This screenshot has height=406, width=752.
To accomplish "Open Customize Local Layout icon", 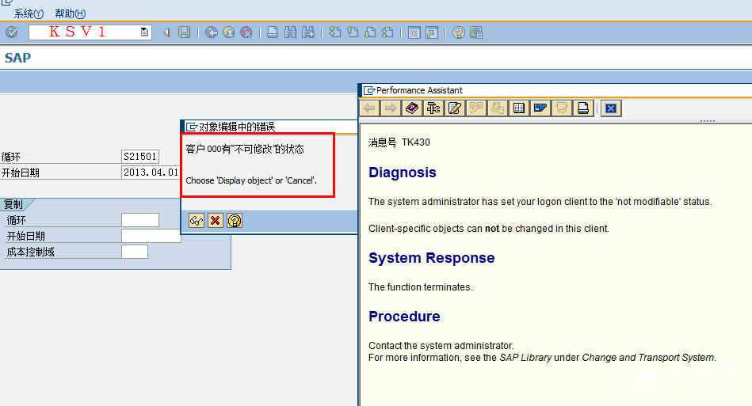I will pos(476,32).
